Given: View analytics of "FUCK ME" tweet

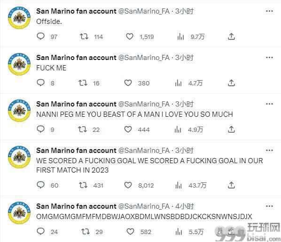Looking at the screenshot, I should click(x=178, y=83).
